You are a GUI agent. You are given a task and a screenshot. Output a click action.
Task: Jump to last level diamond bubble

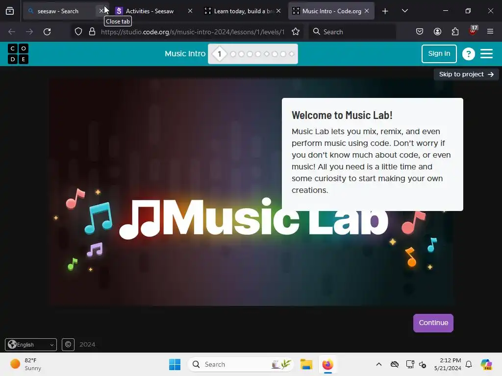(291, 54)
